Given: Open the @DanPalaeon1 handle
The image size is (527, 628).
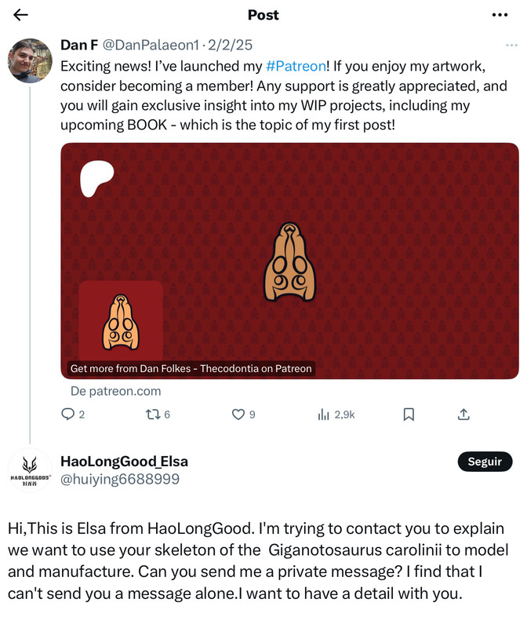Looking at the screenshot, I should pyautogui.click(x=151, y=45).
